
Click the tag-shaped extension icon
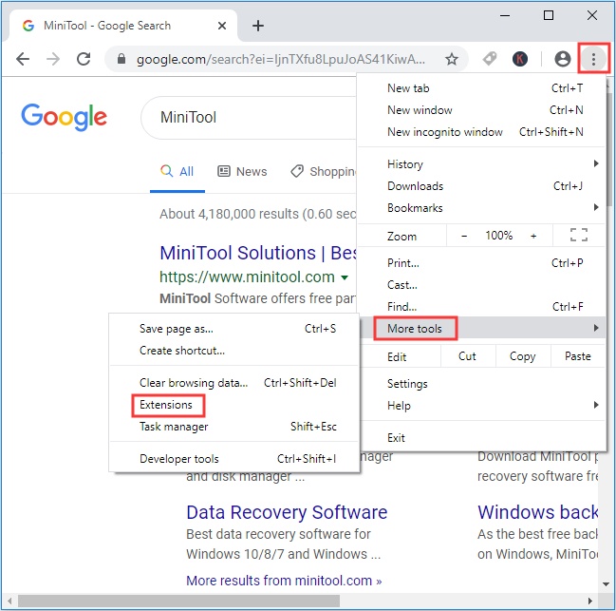490,59
